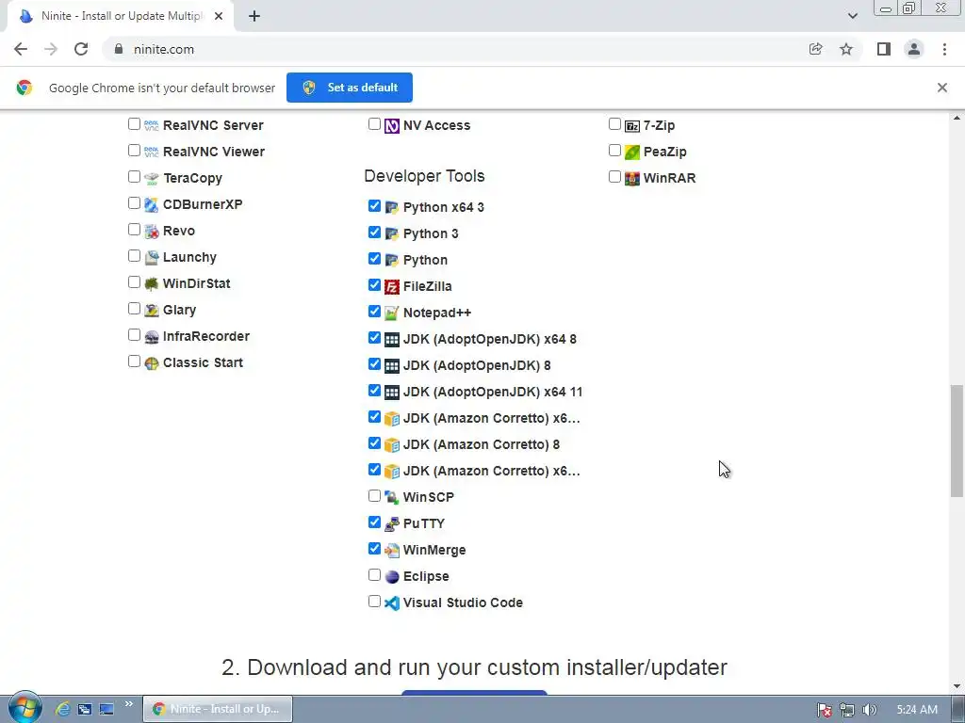This screenshot has width=965, height=723.
Task: Uncheck the WinMerge checkbox
Action: click(374, 549)
